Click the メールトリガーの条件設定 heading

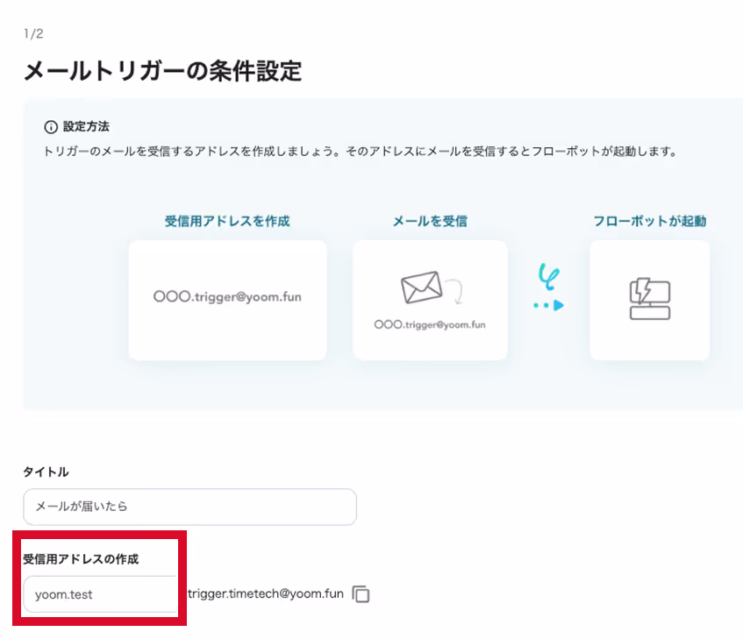[x=162, y=72]
